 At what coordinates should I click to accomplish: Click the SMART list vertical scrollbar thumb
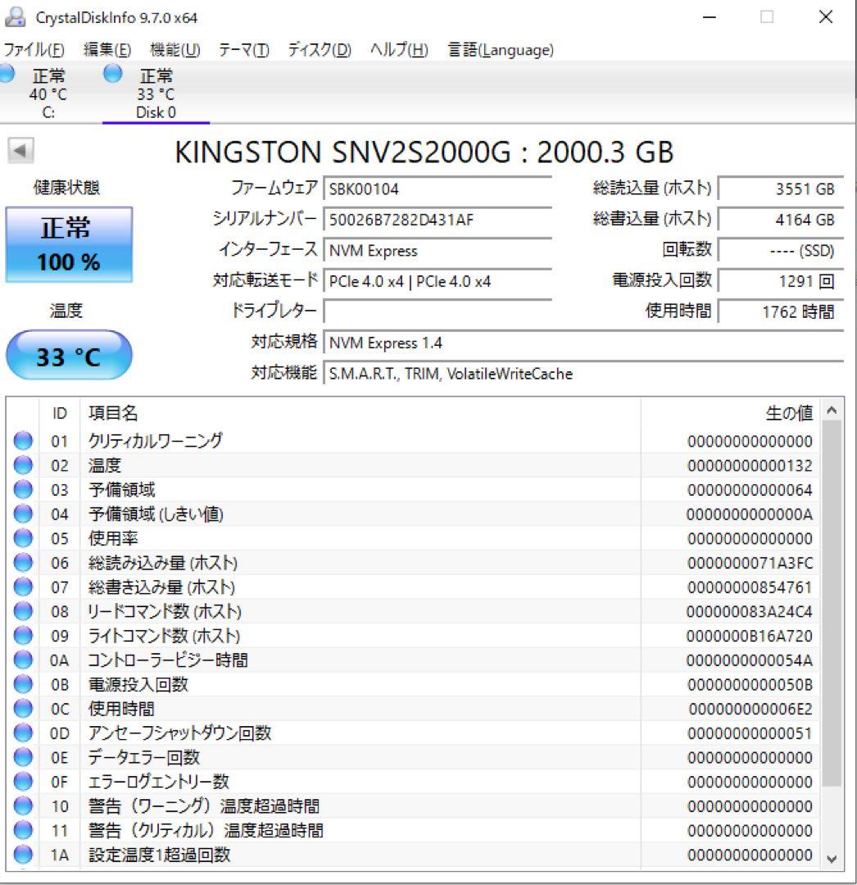[x=832, y=603]
